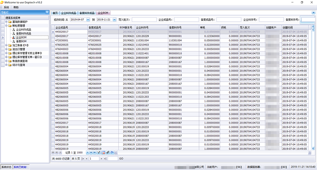Switch to the 备案料件成品 tab
Image resolution: width=317 pixels, height=170 pixels.
(x=87, y=13)
